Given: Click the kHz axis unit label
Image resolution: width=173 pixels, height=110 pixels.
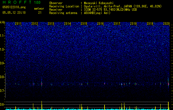Looking at the screenshot, I should point(2,22).
